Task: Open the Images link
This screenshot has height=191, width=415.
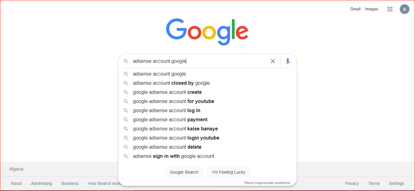Action: click(x=371, y=9)
